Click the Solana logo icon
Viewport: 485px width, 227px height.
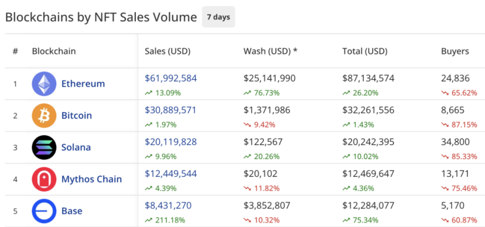pyautogui.click(x=43, y=148)
